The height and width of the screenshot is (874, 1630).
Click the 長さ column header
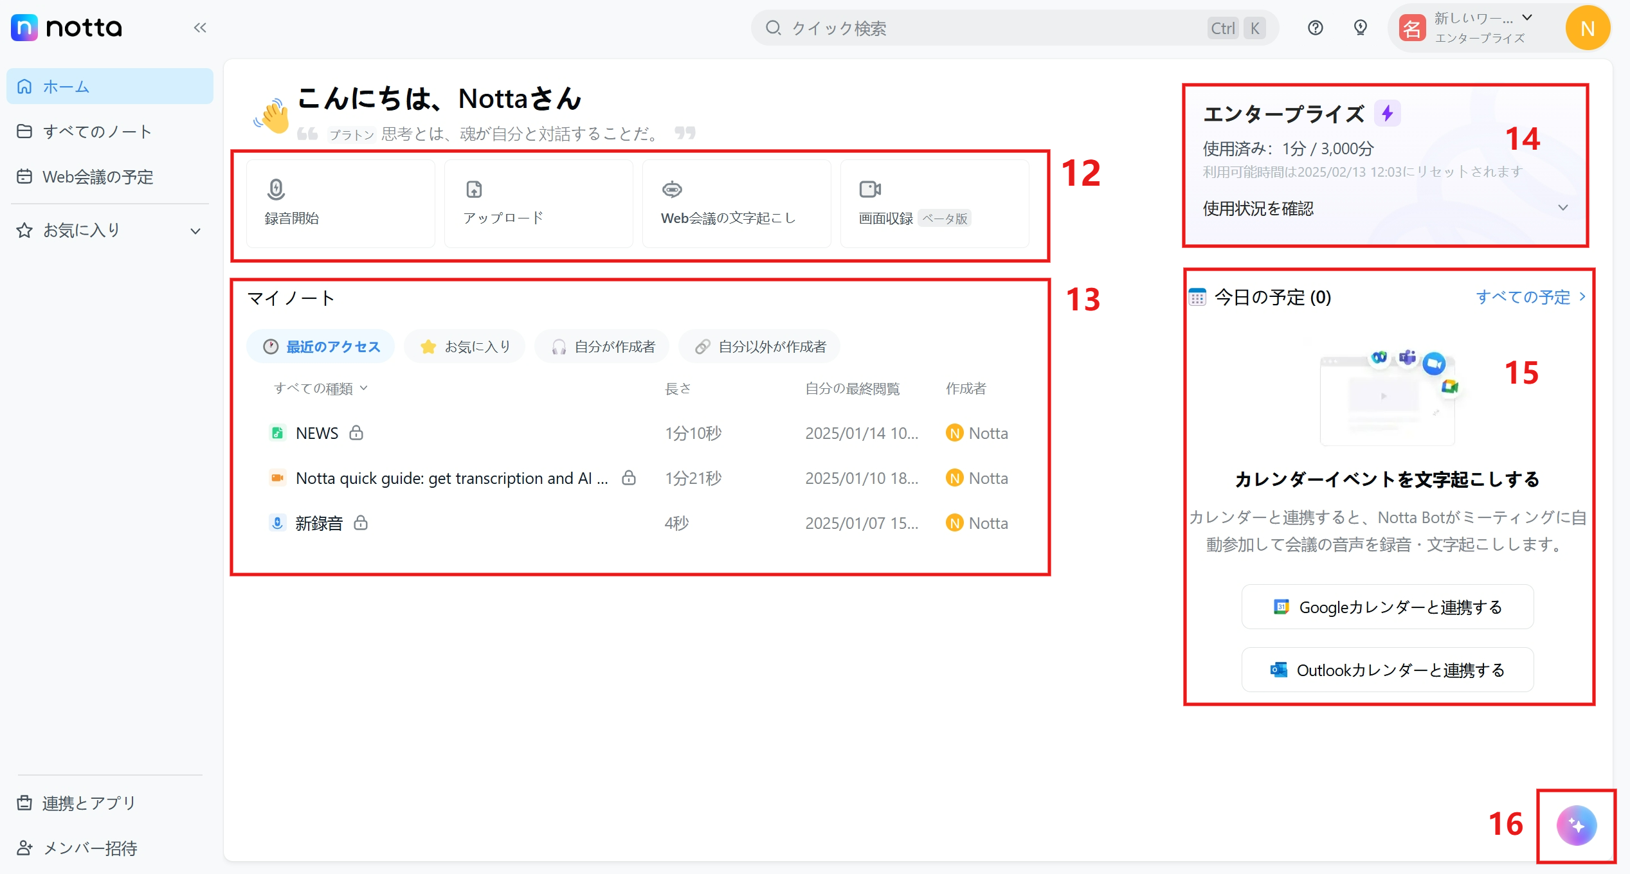click(x=678, y=388)
